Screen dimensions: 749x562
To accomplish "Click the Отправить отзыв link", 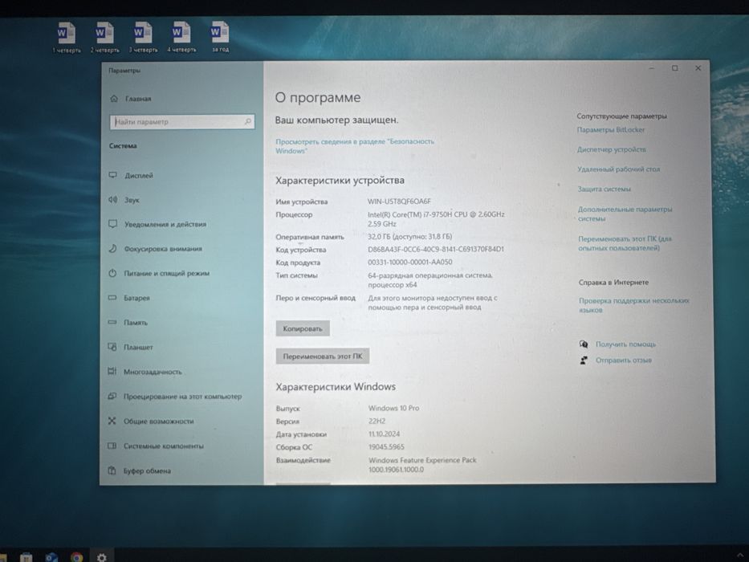I will pos(624,360).
